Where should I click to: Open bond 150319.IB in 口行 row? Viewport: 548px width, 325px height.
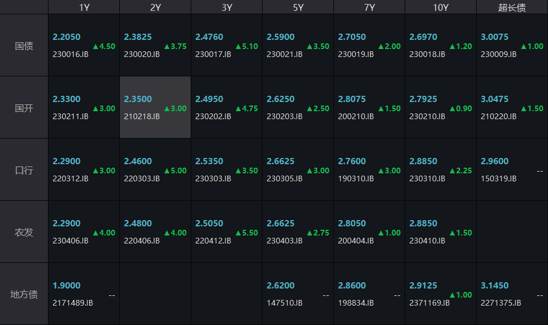coord(498,178)
